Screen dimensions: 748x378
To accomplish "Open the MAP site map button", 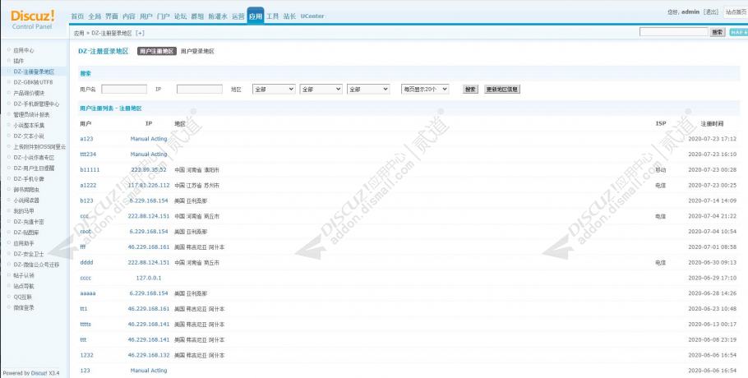I will pos(738,32).
